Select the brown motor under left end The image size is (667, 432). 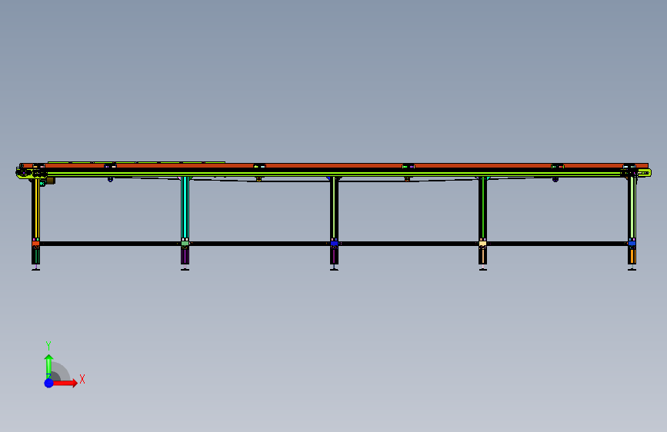50,181
